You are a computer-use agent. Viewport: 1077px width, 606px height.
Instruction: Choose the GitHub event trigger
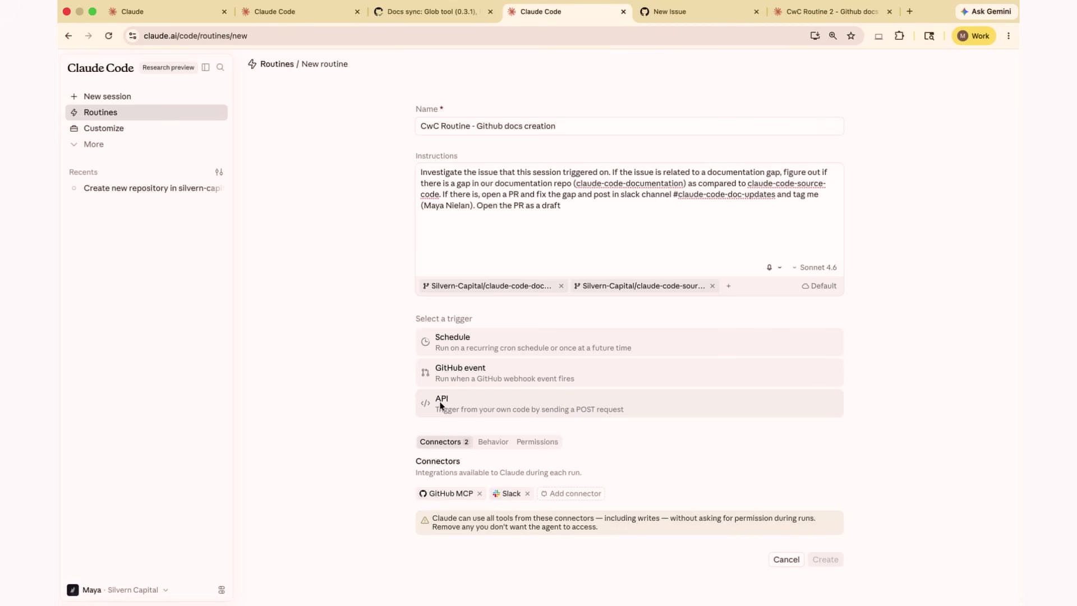pos(629,373)
